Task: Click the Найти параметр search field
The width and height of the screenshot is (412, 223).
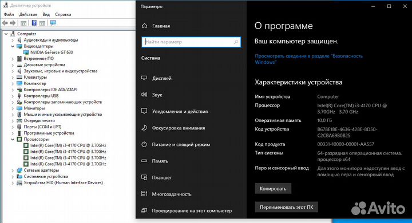Action: point(191,42)
